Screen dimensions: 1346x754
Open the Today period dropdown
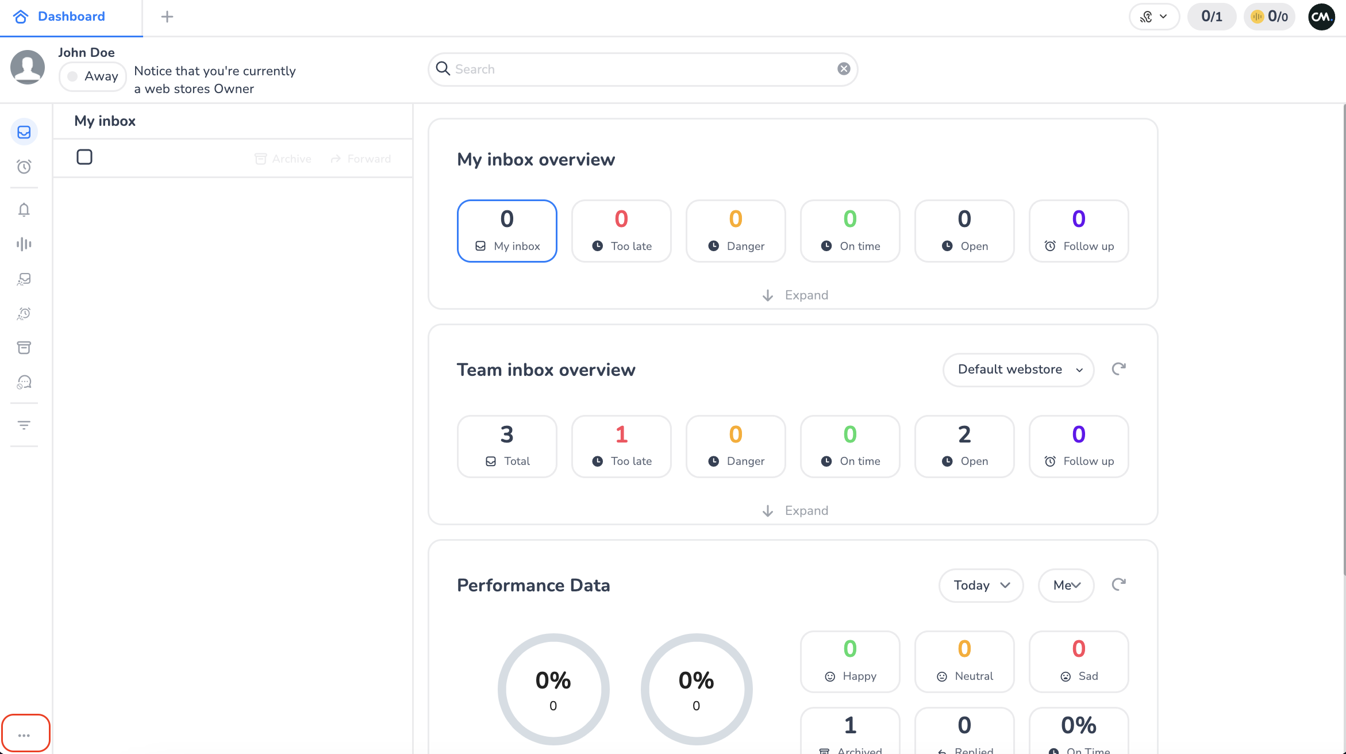point(980,585)
